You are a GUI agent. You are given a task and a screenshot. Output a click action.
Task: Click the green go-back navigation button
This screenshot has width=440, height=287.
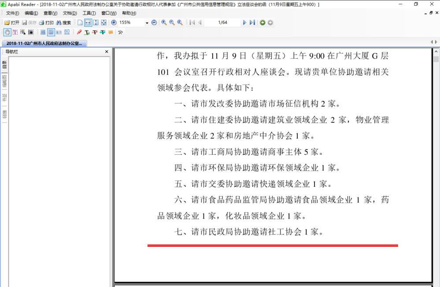(263, 22)
